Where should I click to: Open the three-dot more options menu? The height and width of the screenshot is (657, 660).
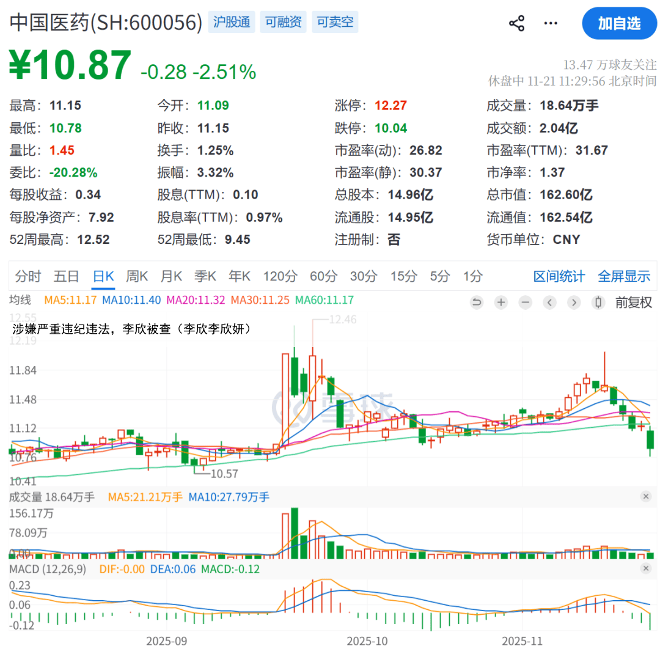point(551,24)
